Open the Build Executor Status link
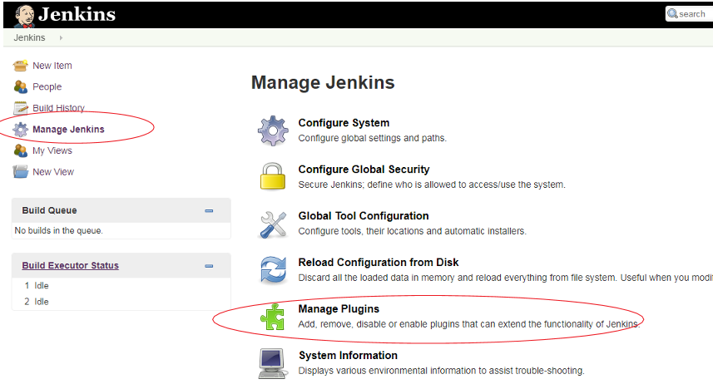713x389 pixels. pyautogui.click(x=71, y=265)
